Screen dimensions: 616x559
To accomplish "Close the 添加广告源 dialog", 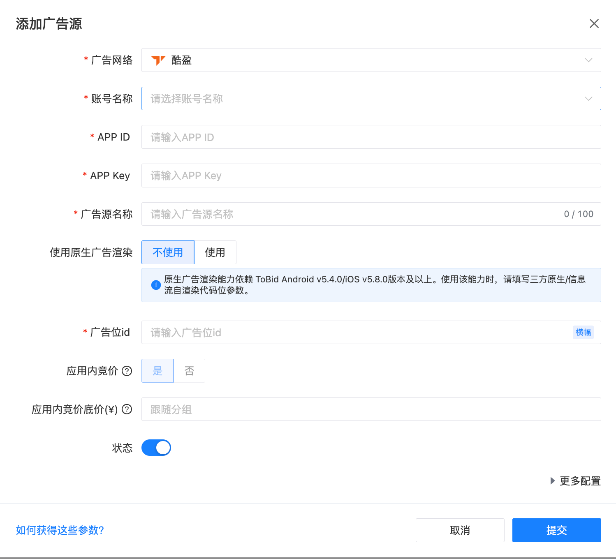I will click(594, 24).
